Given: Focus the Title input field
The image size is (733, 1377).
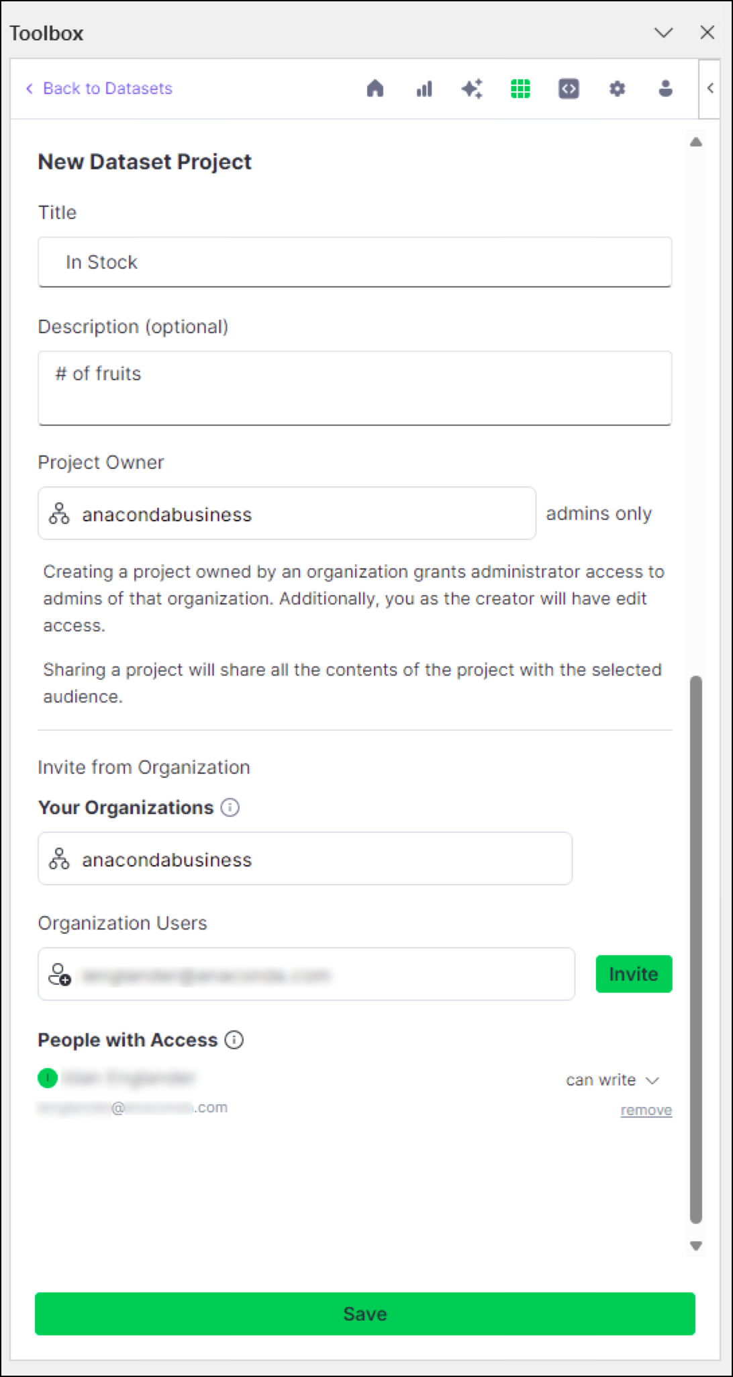Looking at the screenshot, I should 354,262.
